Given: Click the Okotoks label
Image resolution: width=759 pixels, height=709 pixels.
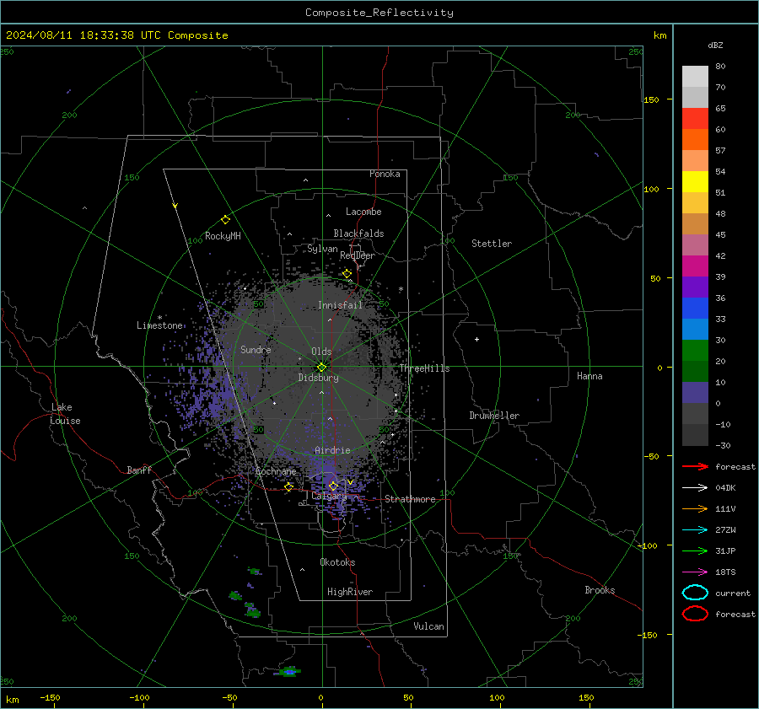Looking at the screenshot, I should pos(337,562).
